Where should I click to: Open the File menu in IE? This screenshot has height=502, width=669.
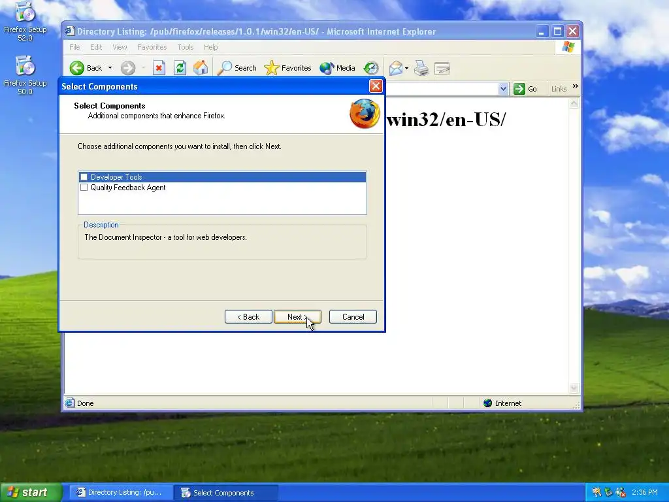pos(74,47)
